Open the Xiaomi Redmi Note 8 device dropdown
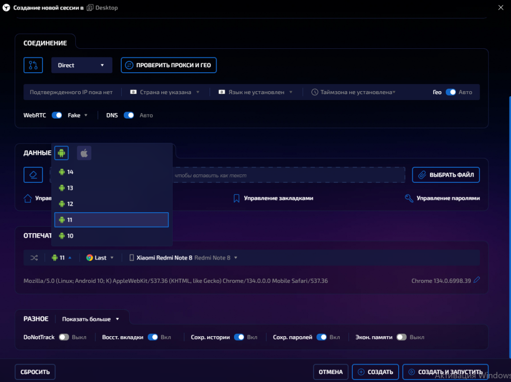This screenshot has height=382, width=511. tap(184, 257)
